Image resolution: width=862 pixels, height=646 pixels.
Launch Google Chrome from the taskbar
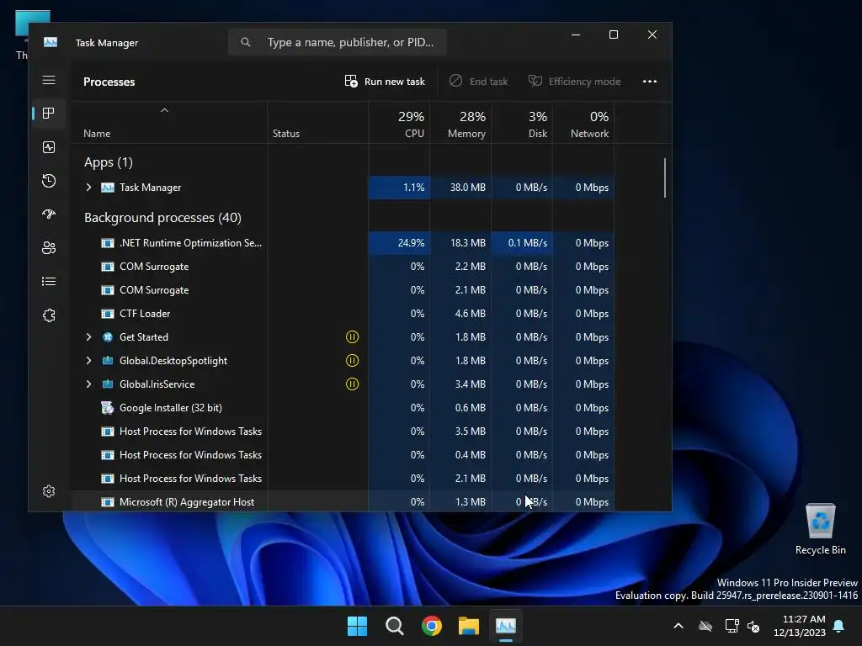pyautogui.click(x=432, y=626)
